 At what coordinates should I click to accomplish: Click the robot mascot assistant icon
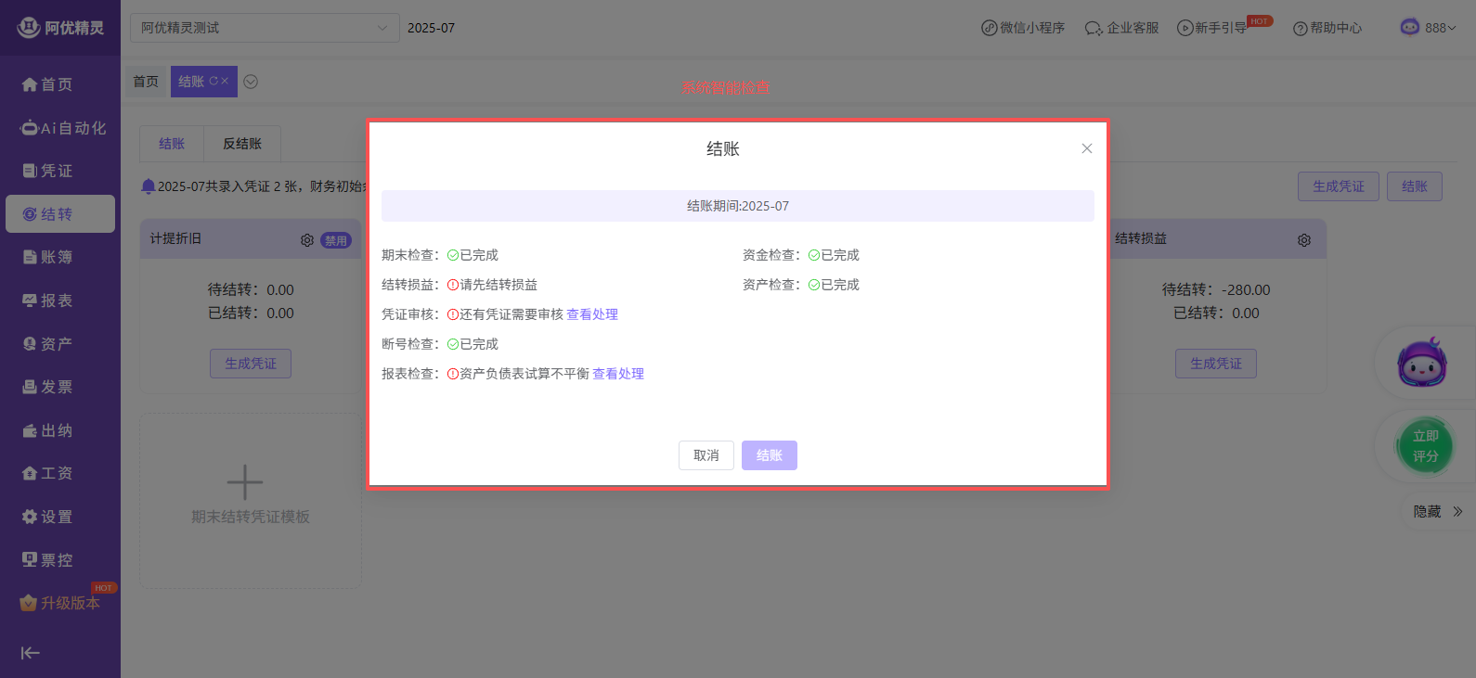click(1421, 364)
